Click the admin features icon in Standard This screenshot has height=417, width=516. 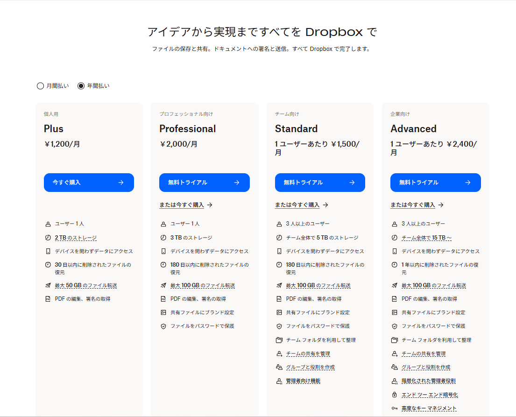pos(279,381)
